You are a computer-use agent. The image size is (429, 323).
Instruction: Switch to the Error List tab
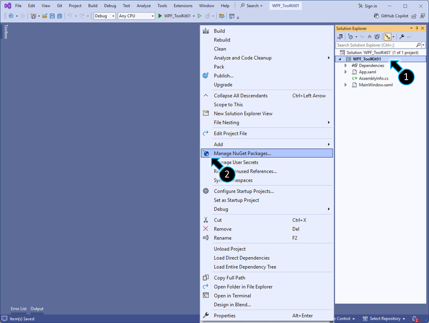tap(19, 309)
